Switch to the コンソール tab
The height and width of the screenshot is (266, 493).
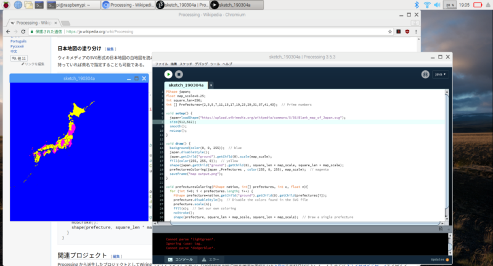coord(181,259)
